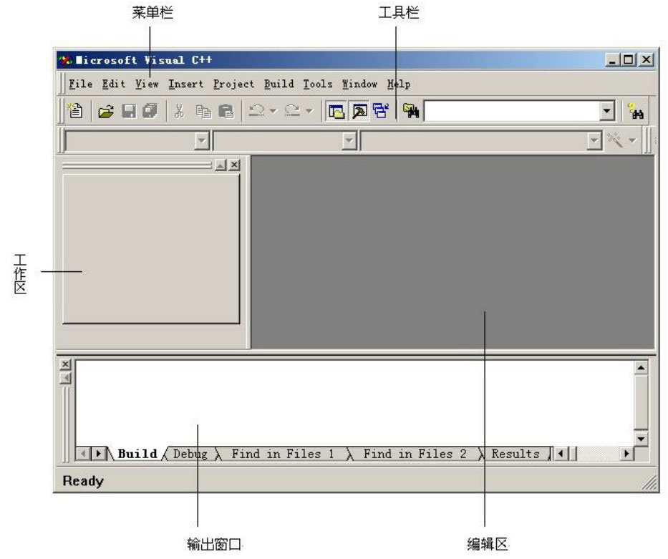Viewport: 668px width, 559px height.
Task: Click the Cut scissors icon
Action: [x=180, y=112]
